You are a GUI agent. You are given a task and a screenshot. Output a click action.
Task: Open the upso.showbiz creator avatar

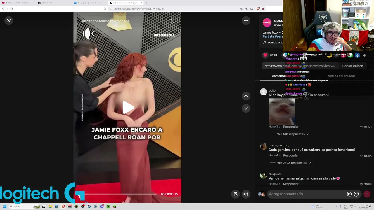click(267, 23)
